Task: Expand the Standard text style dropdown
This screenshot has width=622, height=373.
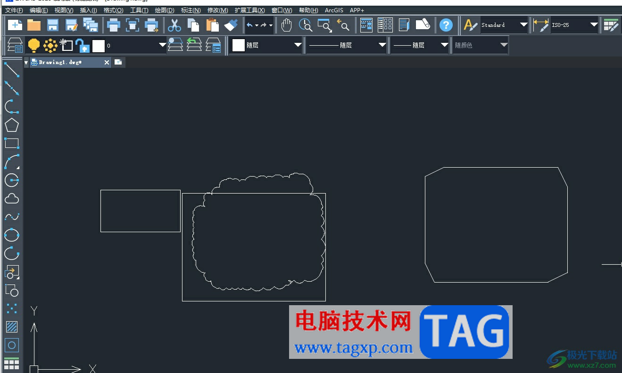Action: (523, 25)
